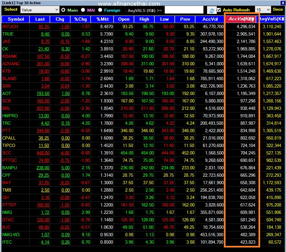Sort by the Last column header
Image resolution: width=286 pixels, height=252 pixels.
40,19
